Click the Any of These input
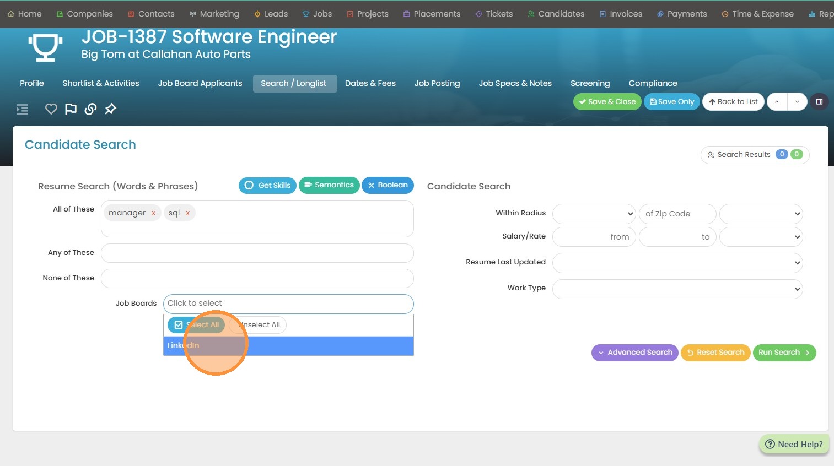The image size is (834, 466). point(257,253)
